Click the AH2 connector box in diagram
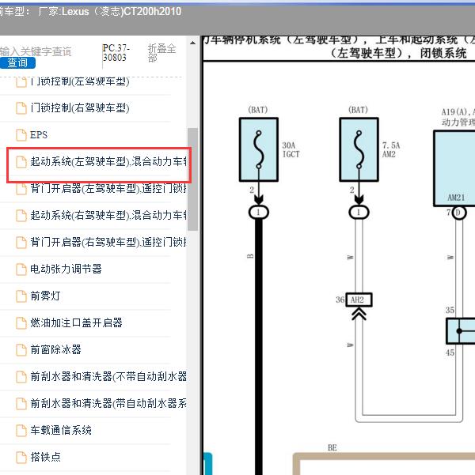Image resolution: width=475 pixels, height=475 pixels. (359, 300)
